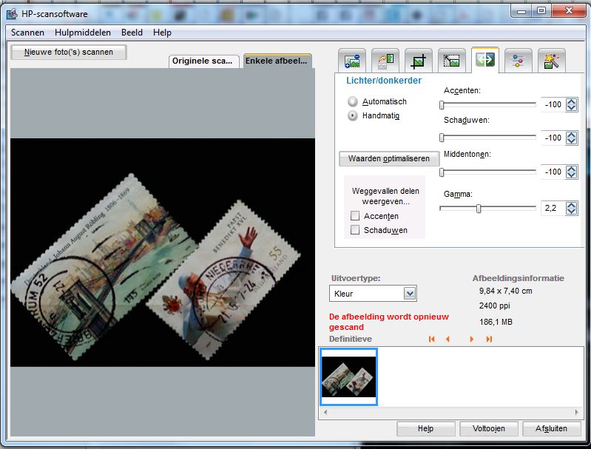Switch to the Originele sca... tab

203,61
